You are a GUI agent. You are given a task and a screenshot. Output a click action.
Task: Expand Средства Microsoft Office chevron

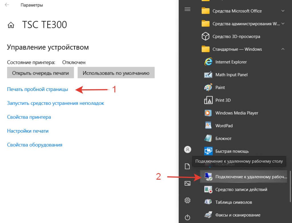tap(283, 11)
